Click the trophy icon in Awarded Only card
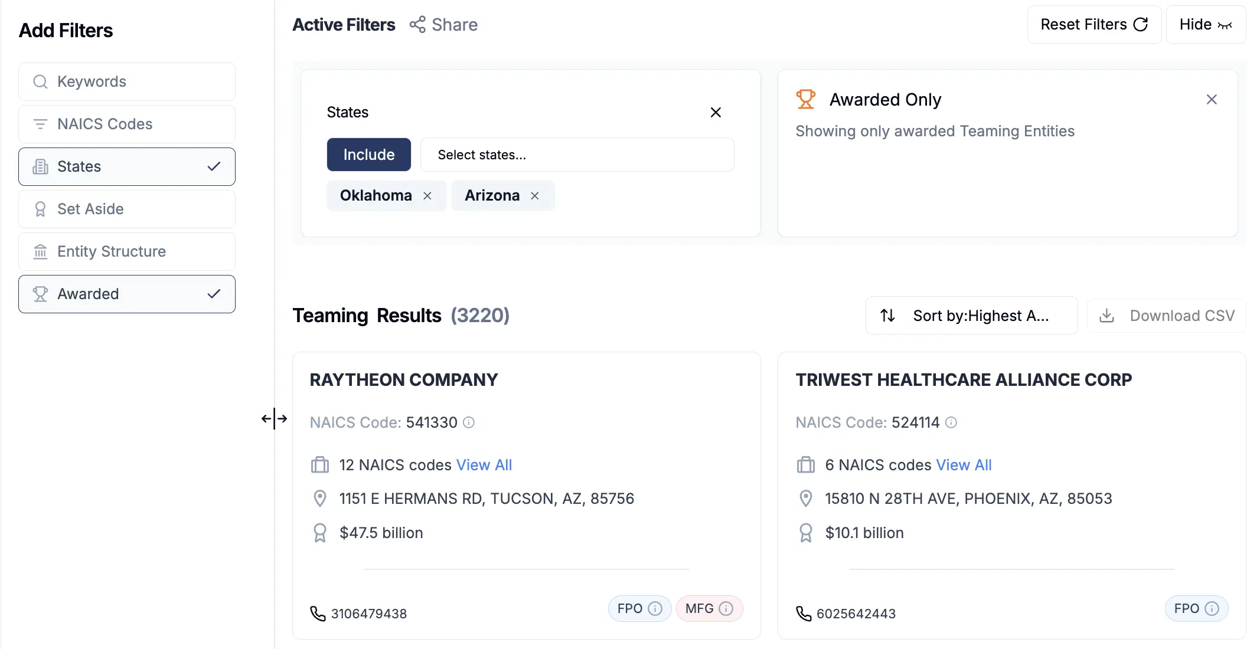Screen dimensions: 1260x649 tap(805, 99)
